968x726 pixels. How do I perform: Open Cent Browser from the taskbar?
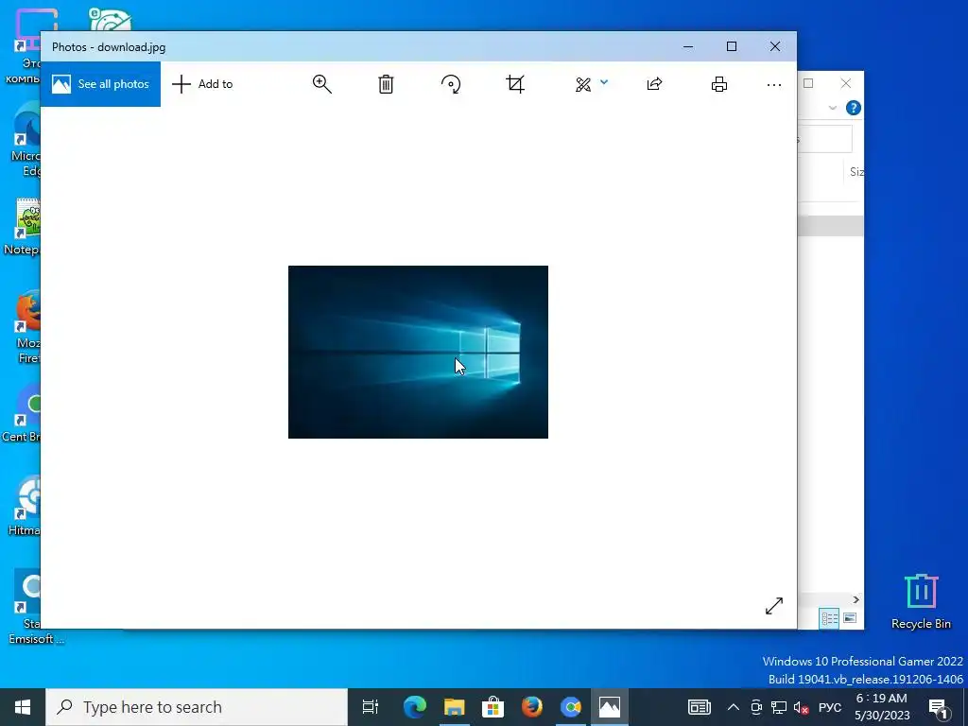570,707
